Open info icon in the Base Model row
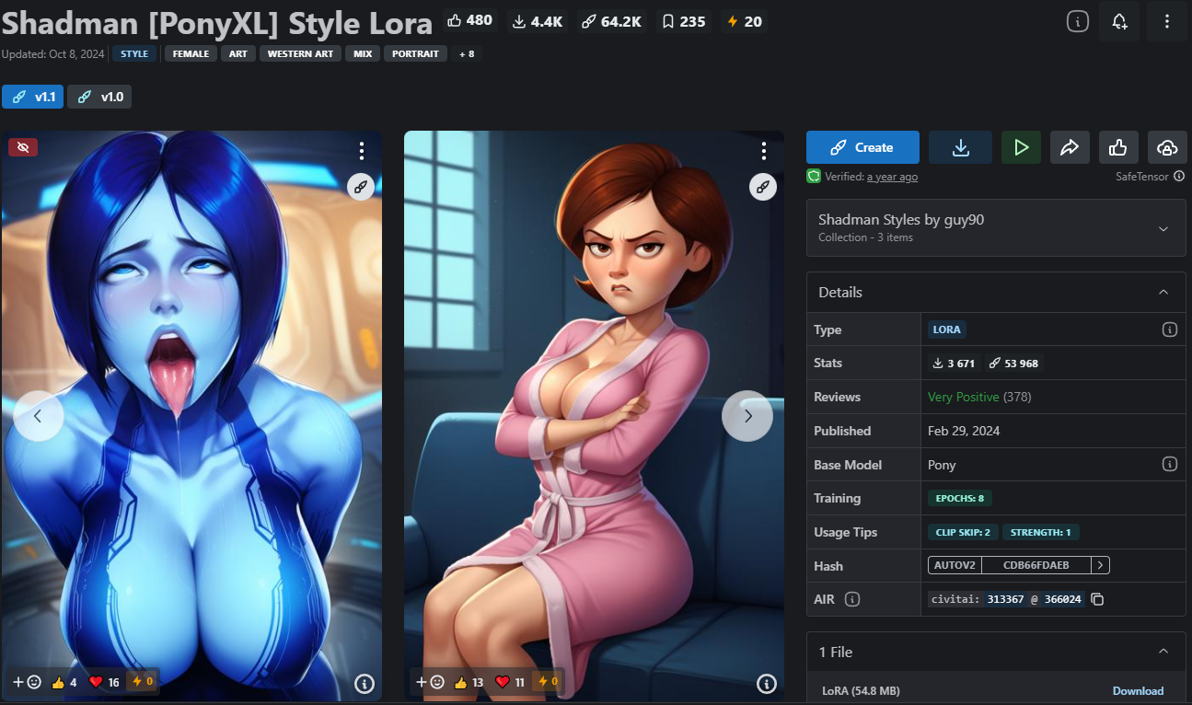1192x705 pixels. click(x=1170, y=464)
